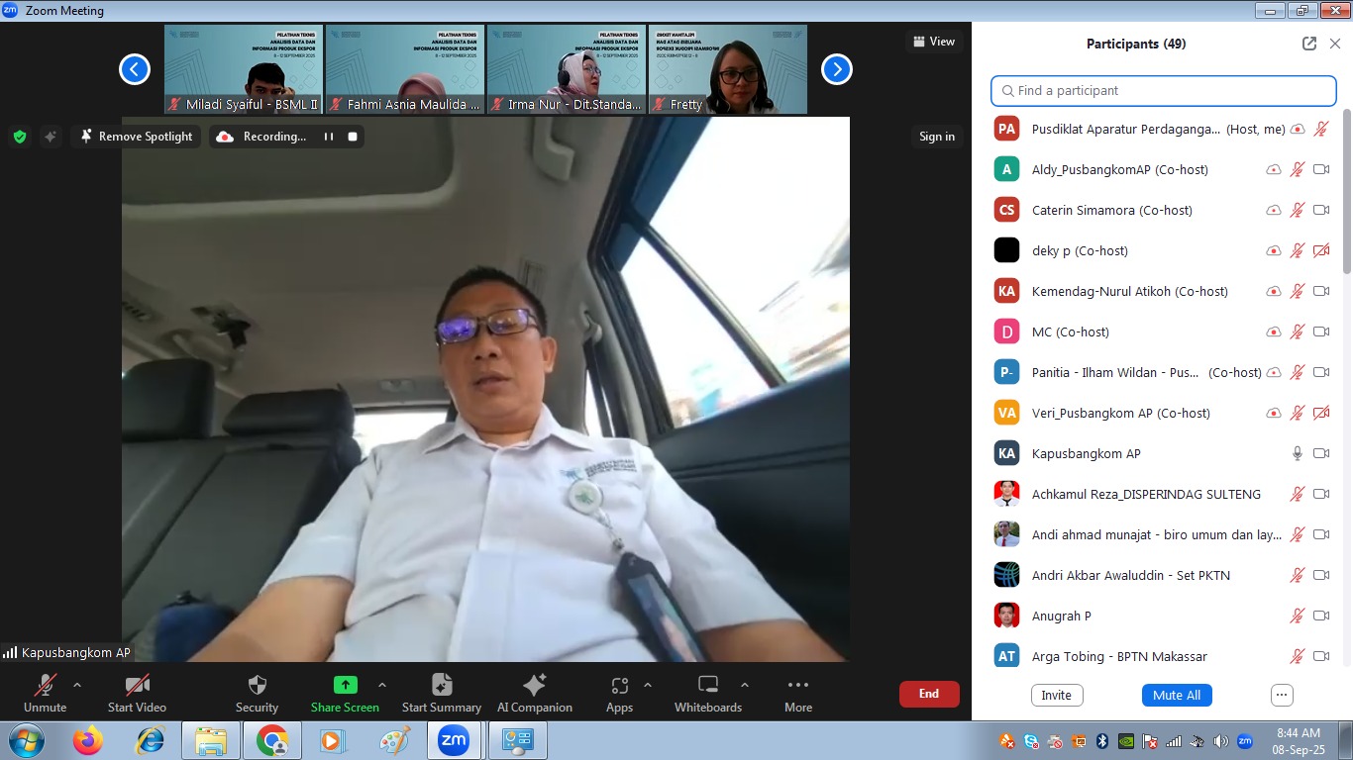Click green Share Screen button
The image size is (1353, 760).
tap(345, 685)
